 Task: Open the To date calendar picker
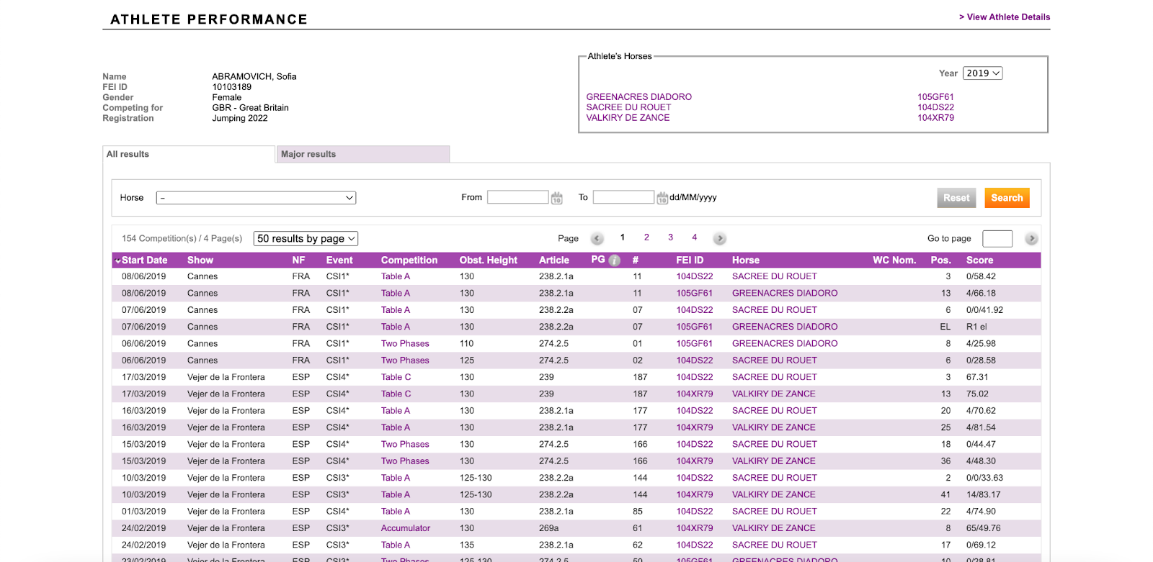click(x=662, y=198)
